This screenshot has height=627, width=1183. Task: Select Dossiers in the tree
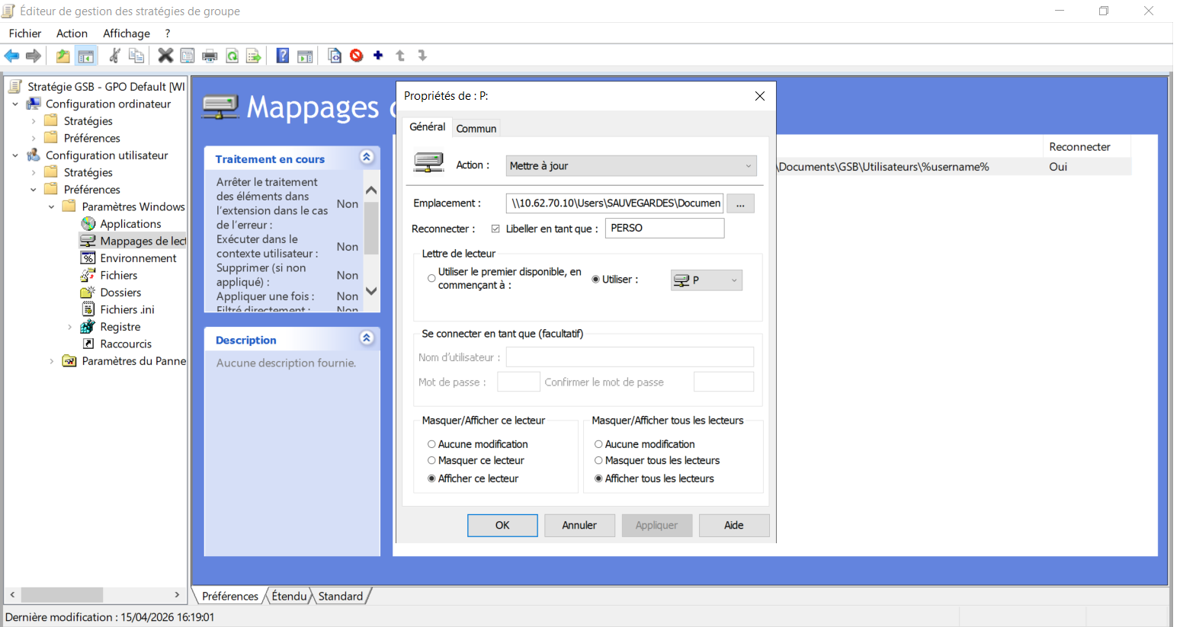click(120, 293)
